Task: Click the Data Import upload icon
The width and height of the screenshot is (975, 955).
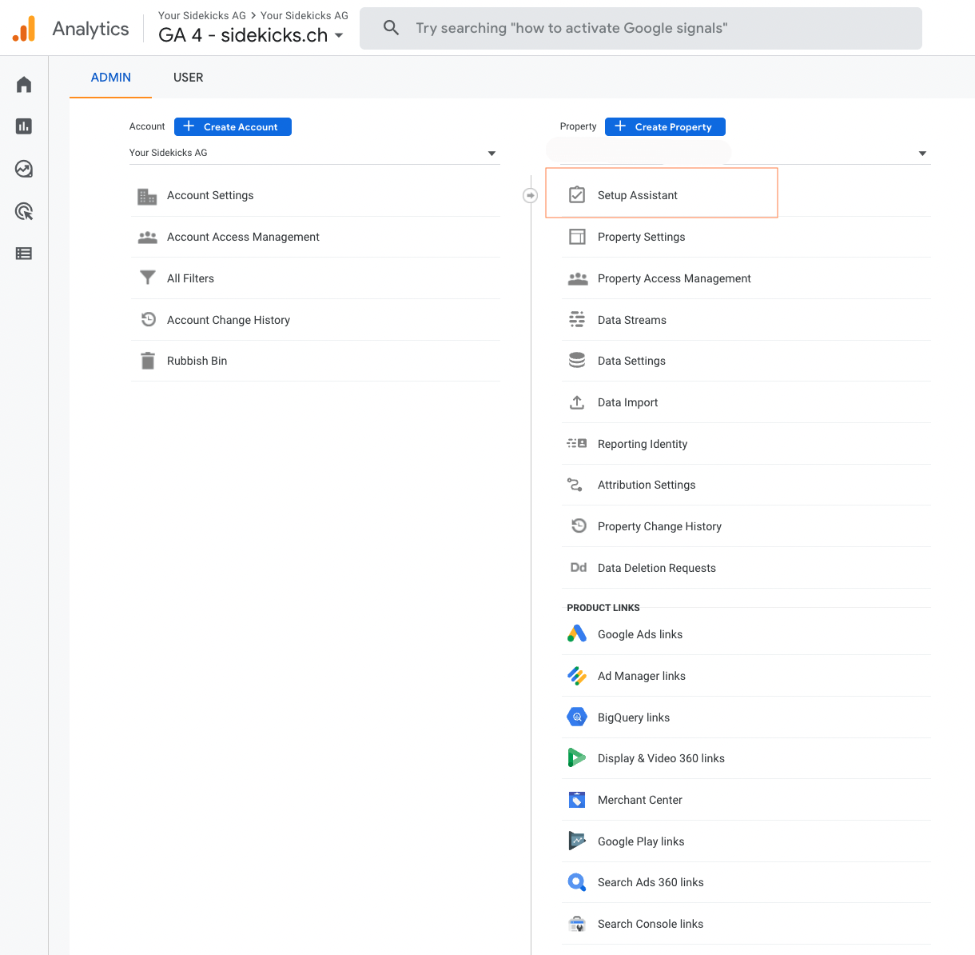Action: coord(577,402)
